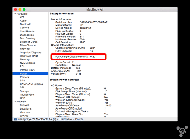This screenshot has width=190, height=139.
Task: Select Diagnostics in the sidebar
Action: 27,35
